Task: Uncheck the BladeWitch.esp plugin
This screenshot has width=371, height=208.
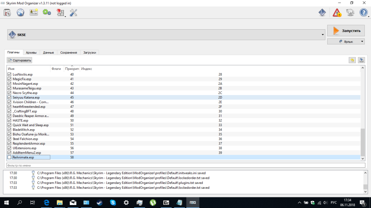Action: tap(9, 130)
